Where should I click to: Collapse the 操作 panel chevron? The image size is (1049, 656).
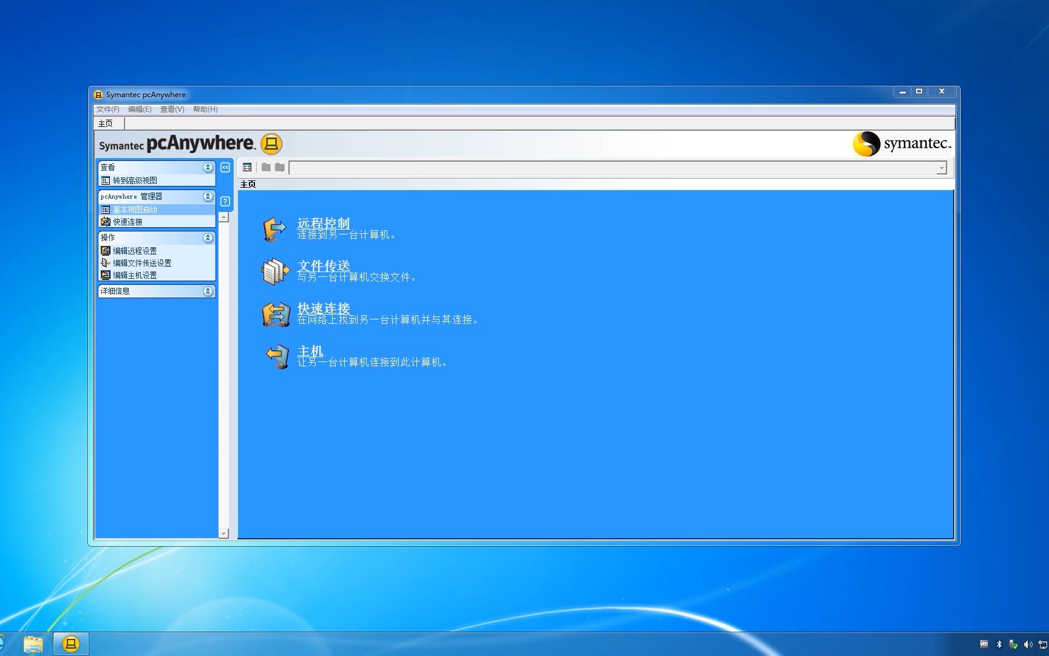[x=208, y=237]
